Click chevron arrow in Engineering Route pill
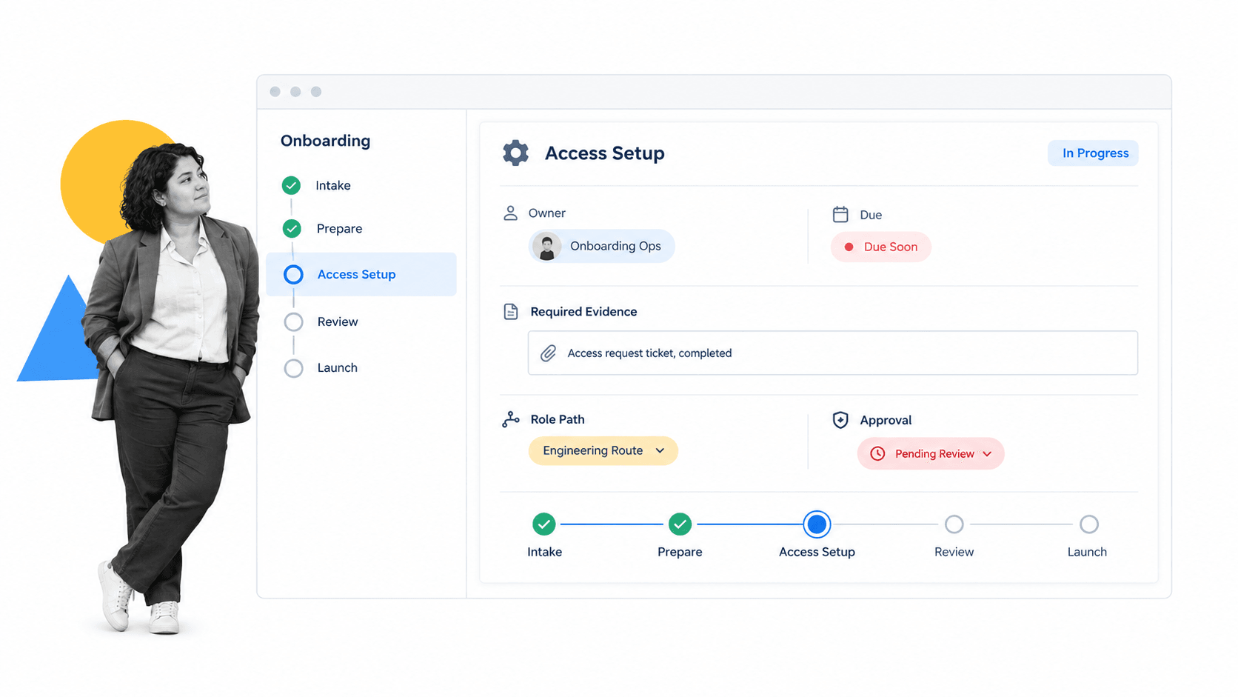1238x697 pixels. (x=660, y=450)
